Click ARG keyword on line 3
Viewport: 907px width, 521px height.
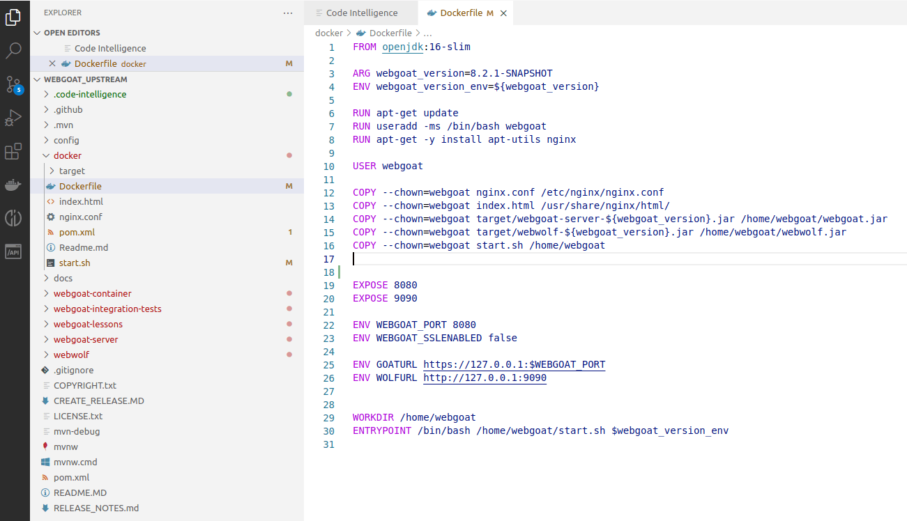pos(361,73)
